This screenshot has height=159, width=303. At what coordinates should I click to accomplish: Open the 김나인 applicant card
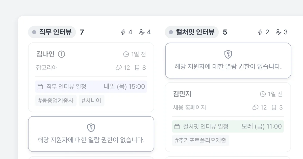pyautogui.click(x=91, y=77)
